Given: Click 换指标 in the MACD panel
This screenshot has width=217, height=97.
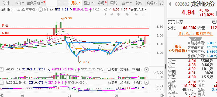Looking at the screenshot, I should point(137,83).
